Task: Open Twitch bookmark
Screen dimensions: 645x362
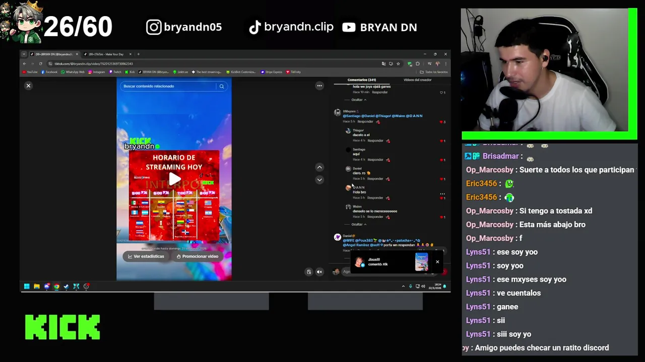Action: [x=115, y=72]
